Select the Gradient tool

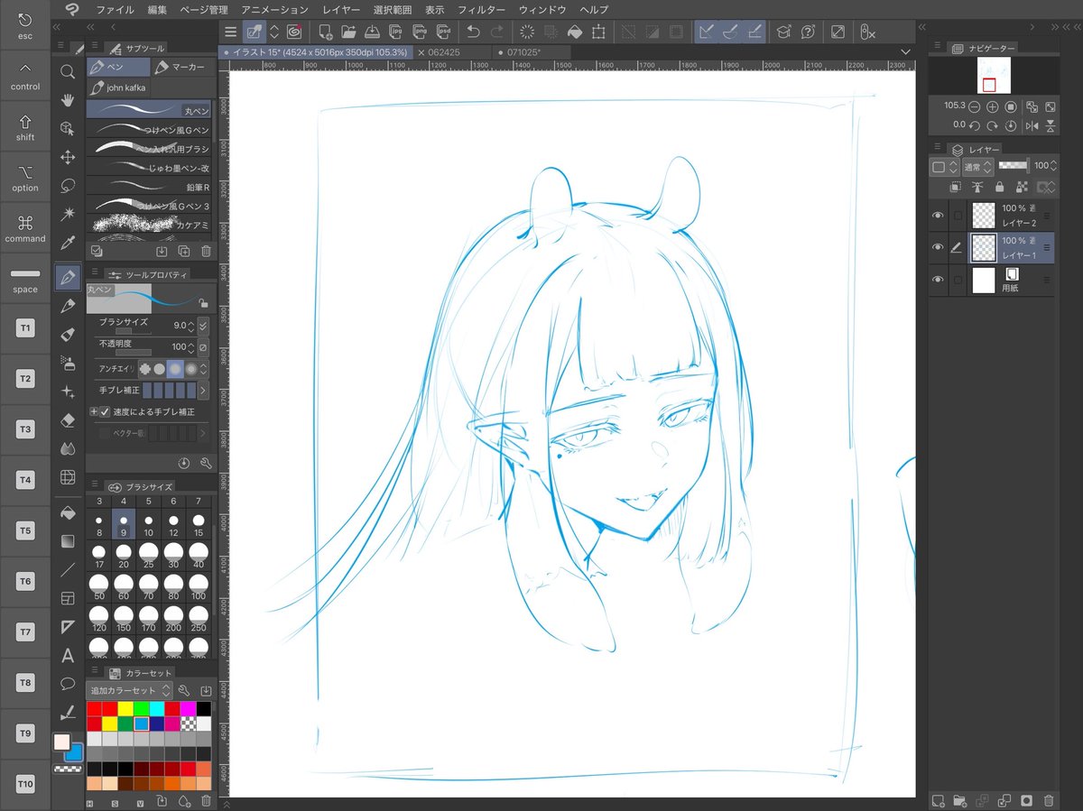68,541
